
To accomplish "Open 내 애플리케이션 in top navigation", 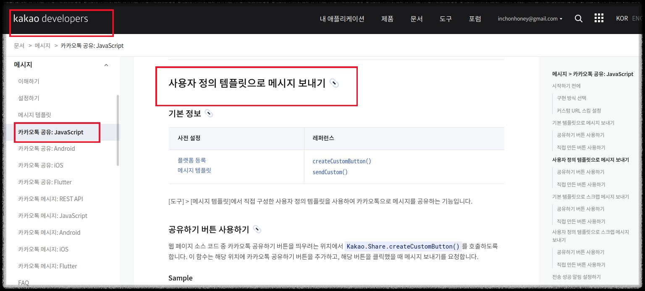I will tap(342, 19).
